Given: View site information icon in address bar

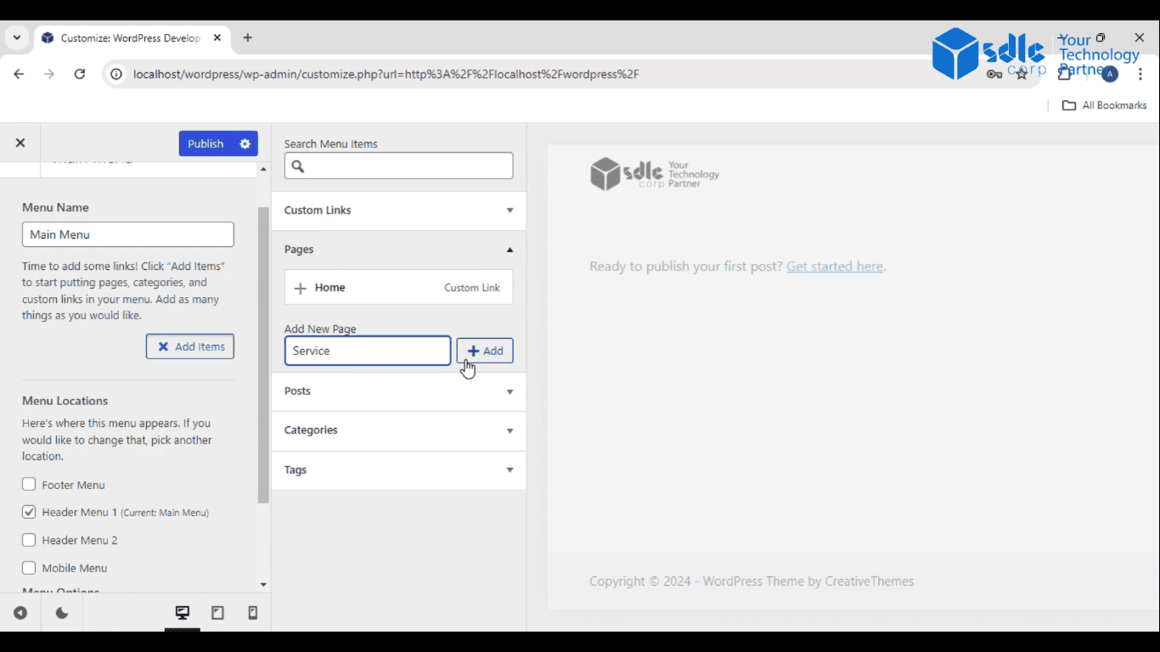Looking at the screenshot, I should pos(116,74).
